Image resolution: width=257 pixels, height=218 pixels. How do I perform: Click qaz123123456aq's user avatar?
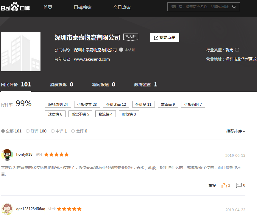coord(7,209)
